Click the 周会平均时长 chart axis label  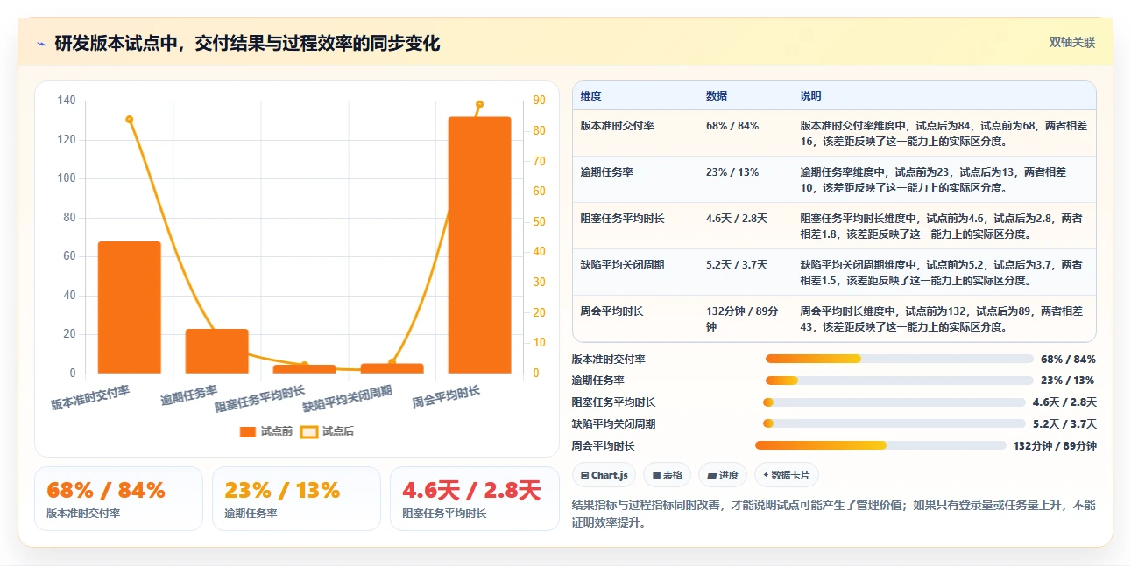tap(446, 397)
